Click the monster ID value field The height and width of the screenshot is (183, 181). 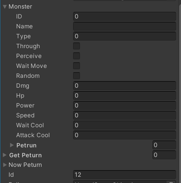tap(124, 16)
